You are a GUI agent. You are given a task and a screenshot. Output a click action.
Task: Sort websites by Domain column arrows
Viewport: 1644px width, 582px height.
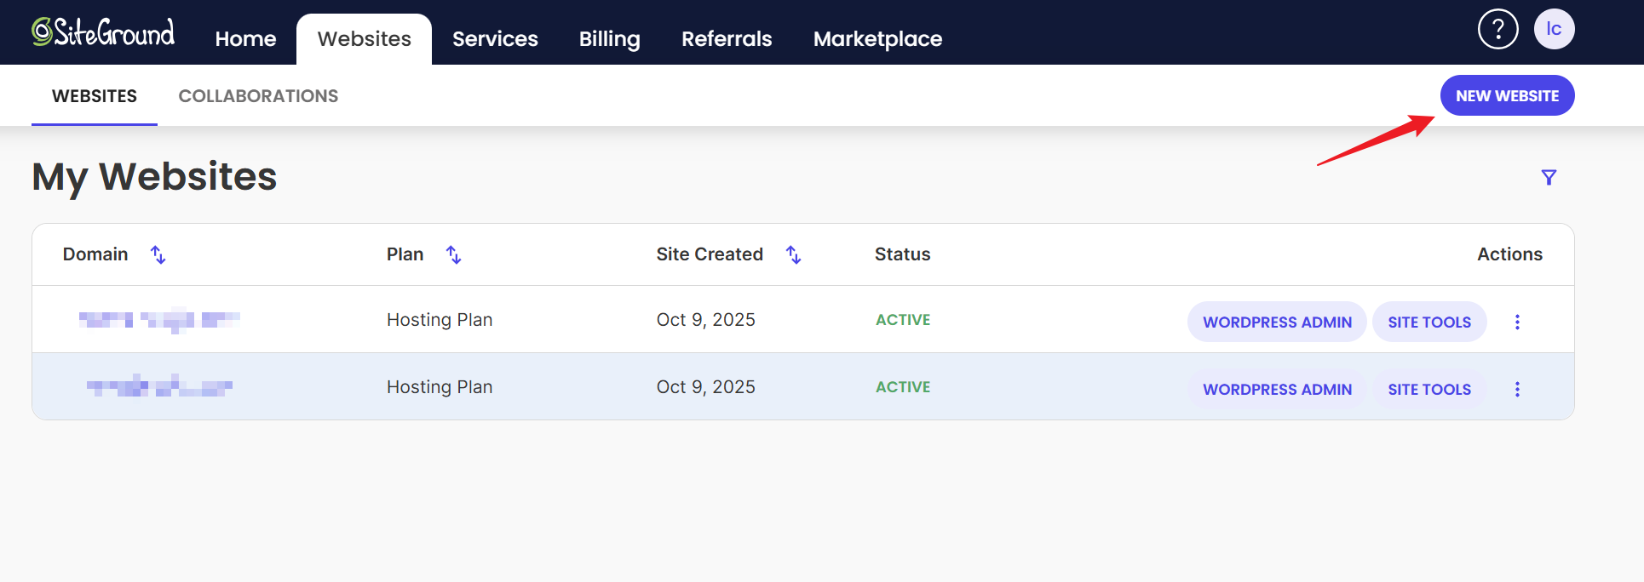[158, 254]
